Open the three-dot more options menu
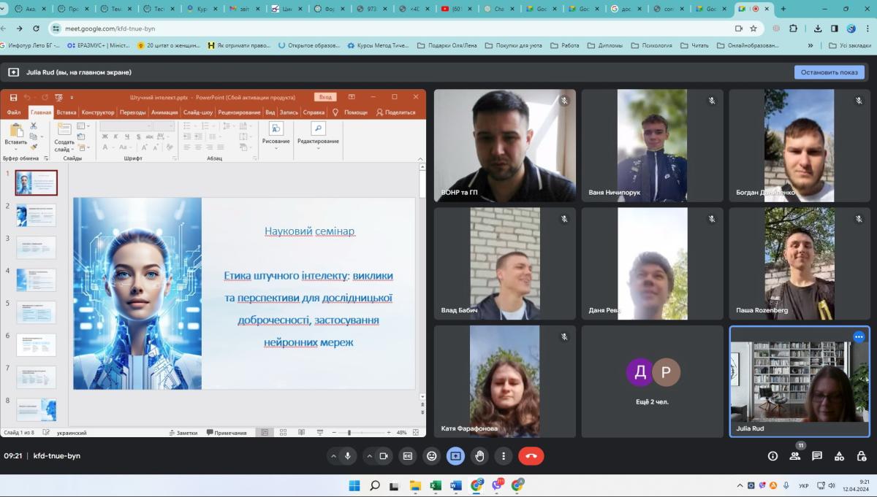The height and width of the screenshot is (497, 877). [504, 456]
